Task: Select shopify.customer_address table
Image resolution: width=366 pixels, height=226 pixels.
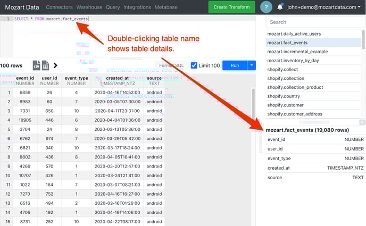Action: (313, 114)
